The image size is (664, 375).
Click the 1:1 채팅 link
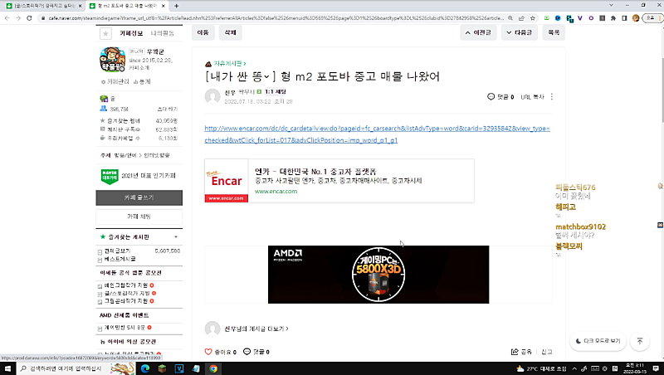pos(276,91)
